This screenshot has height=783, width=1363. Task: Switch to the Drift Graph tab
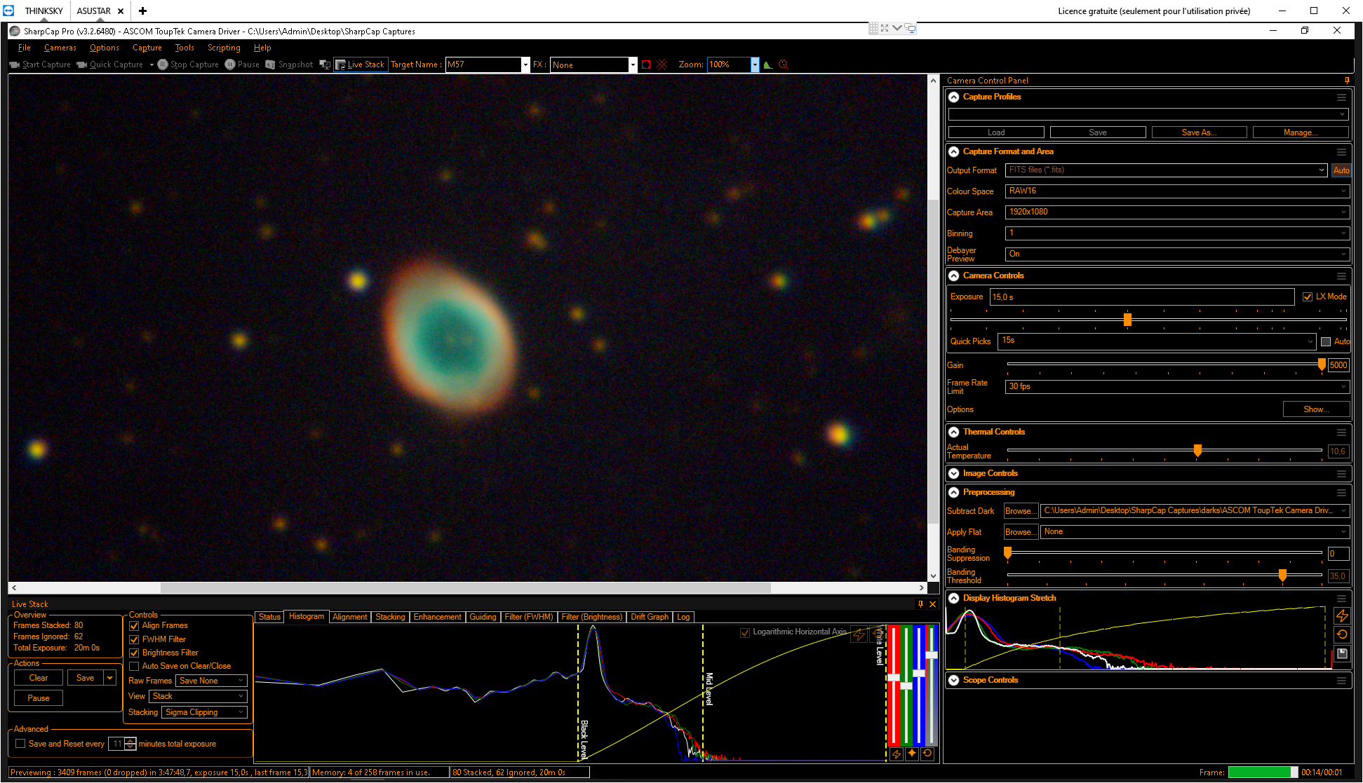(650, 617)
